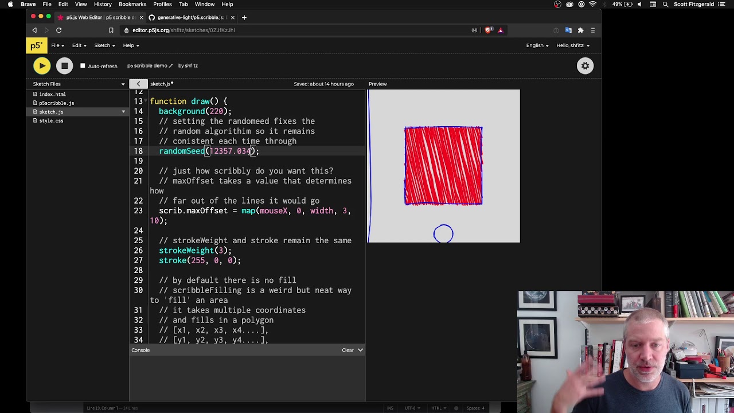734x413 pixels.
Task: Clear the console output
Action: (x=348, y=350)
